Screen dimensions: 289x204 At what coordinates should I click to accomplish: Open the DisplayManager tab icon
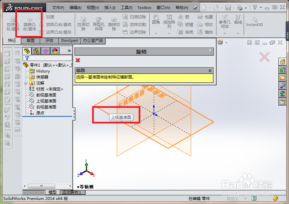(55, 51)
